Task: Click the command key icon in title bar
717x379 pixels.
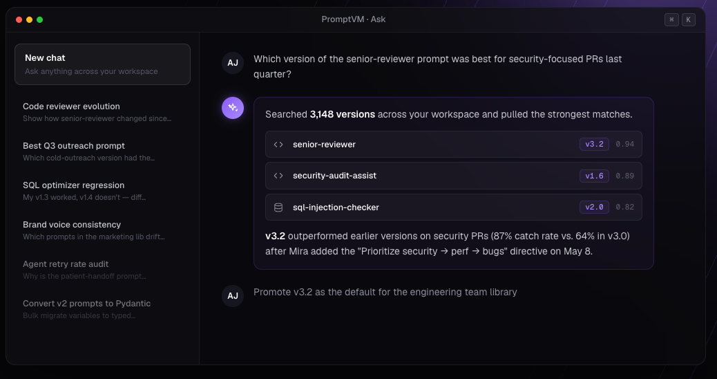Action: click(x=671, y=19)
